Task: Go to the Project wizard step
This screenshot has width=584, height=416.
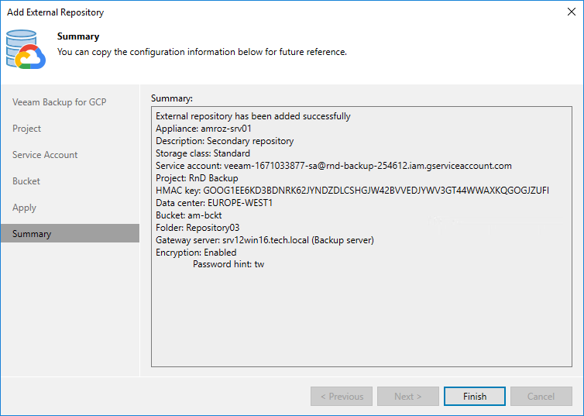Action: (x=27, y=129)
